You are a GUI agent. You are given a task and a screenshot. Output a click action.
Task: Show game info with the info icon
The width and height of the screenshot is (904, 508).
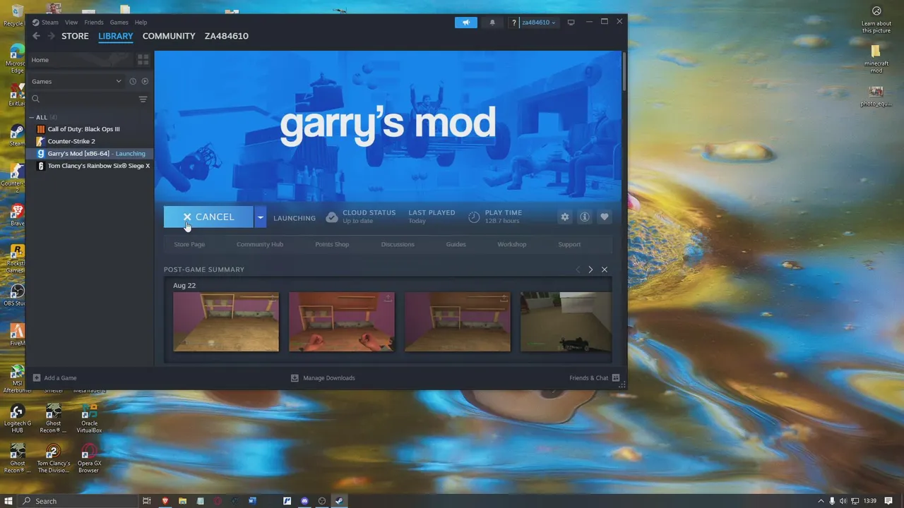(x=584, y=217)
